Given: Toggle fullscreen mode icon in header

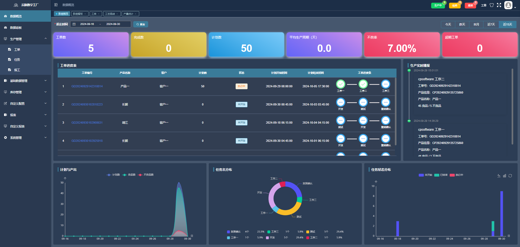Looking at the screenshot, I should 499,5.
